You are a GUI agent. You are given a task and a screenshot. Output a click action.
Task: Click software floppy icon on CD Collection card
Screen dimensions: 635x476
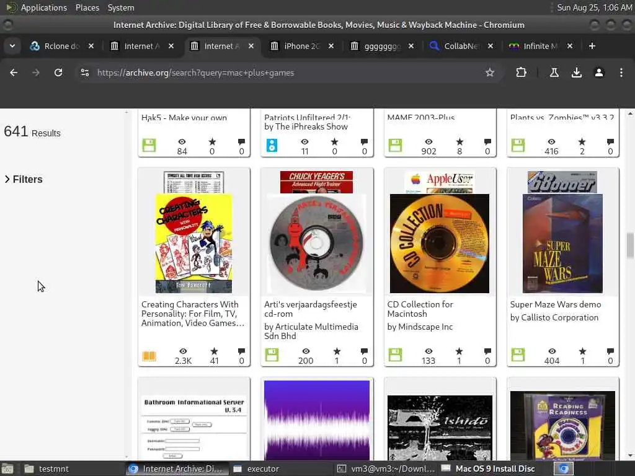[x=395, y=355]
